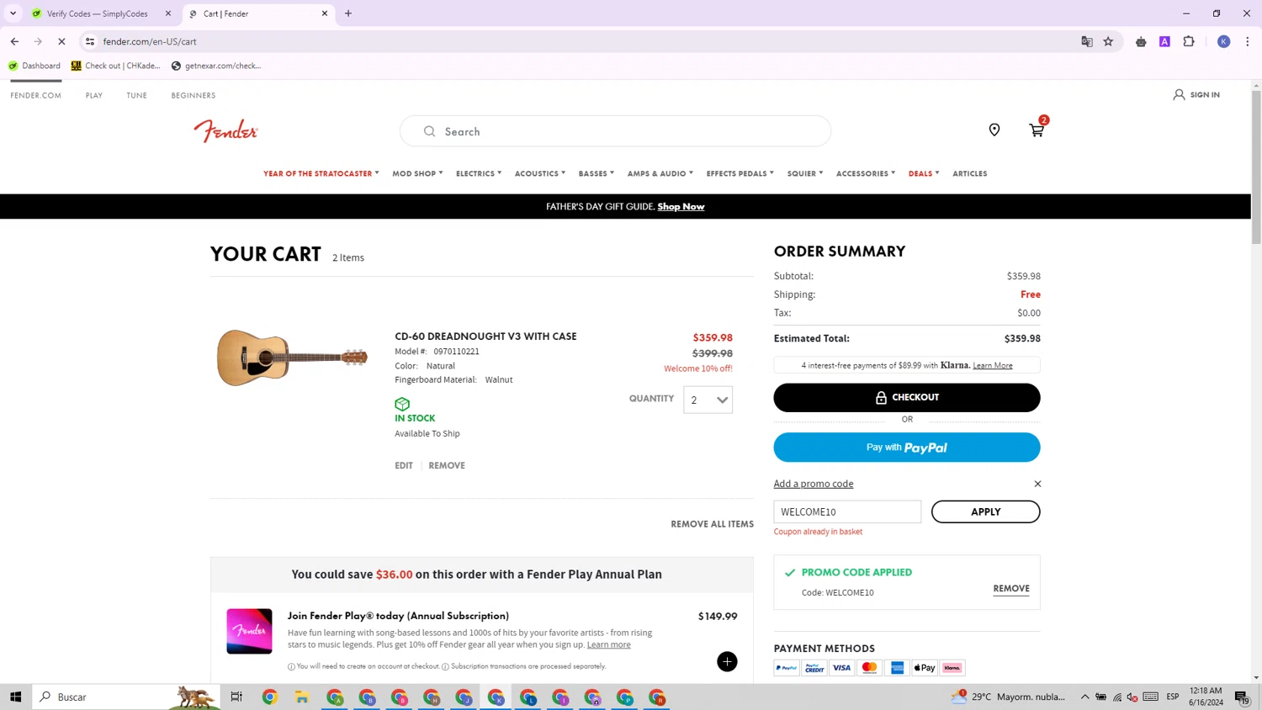Switch to the Beginners top tab
Image resolution: width=1262 pixels, height=710 pixels.
194,95
